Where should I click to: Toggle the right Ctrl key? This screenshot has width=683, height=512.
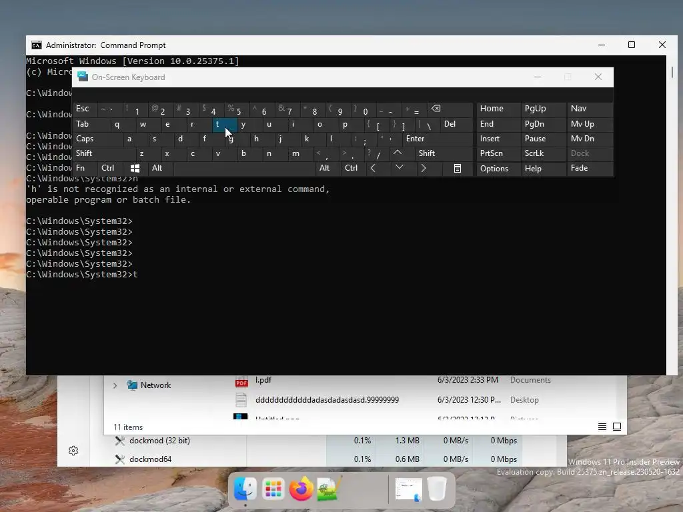354,168
